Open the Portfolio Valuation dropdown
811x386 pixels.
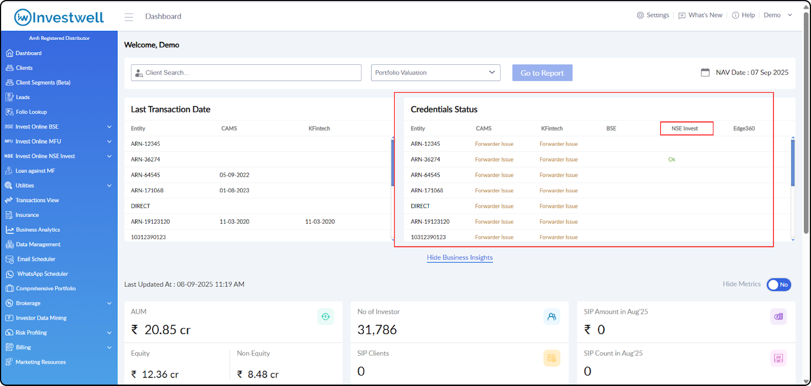pyautogui.click(x=435, y=72)
